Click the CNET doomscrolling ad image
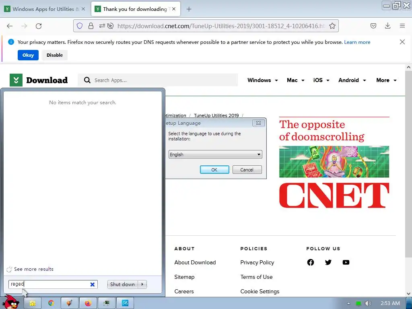Screen dimensions: 412x309 click(x=334, y=163)
